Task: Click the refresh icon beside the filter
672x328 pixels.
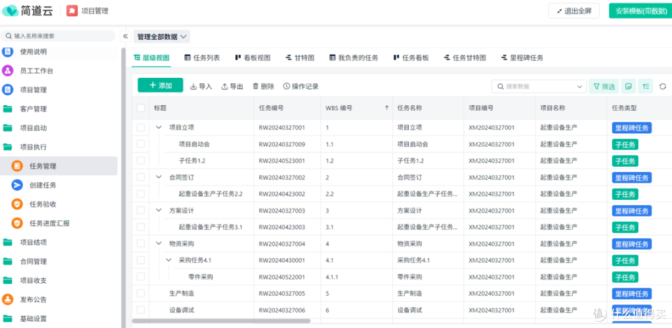Action: [663, 86]
